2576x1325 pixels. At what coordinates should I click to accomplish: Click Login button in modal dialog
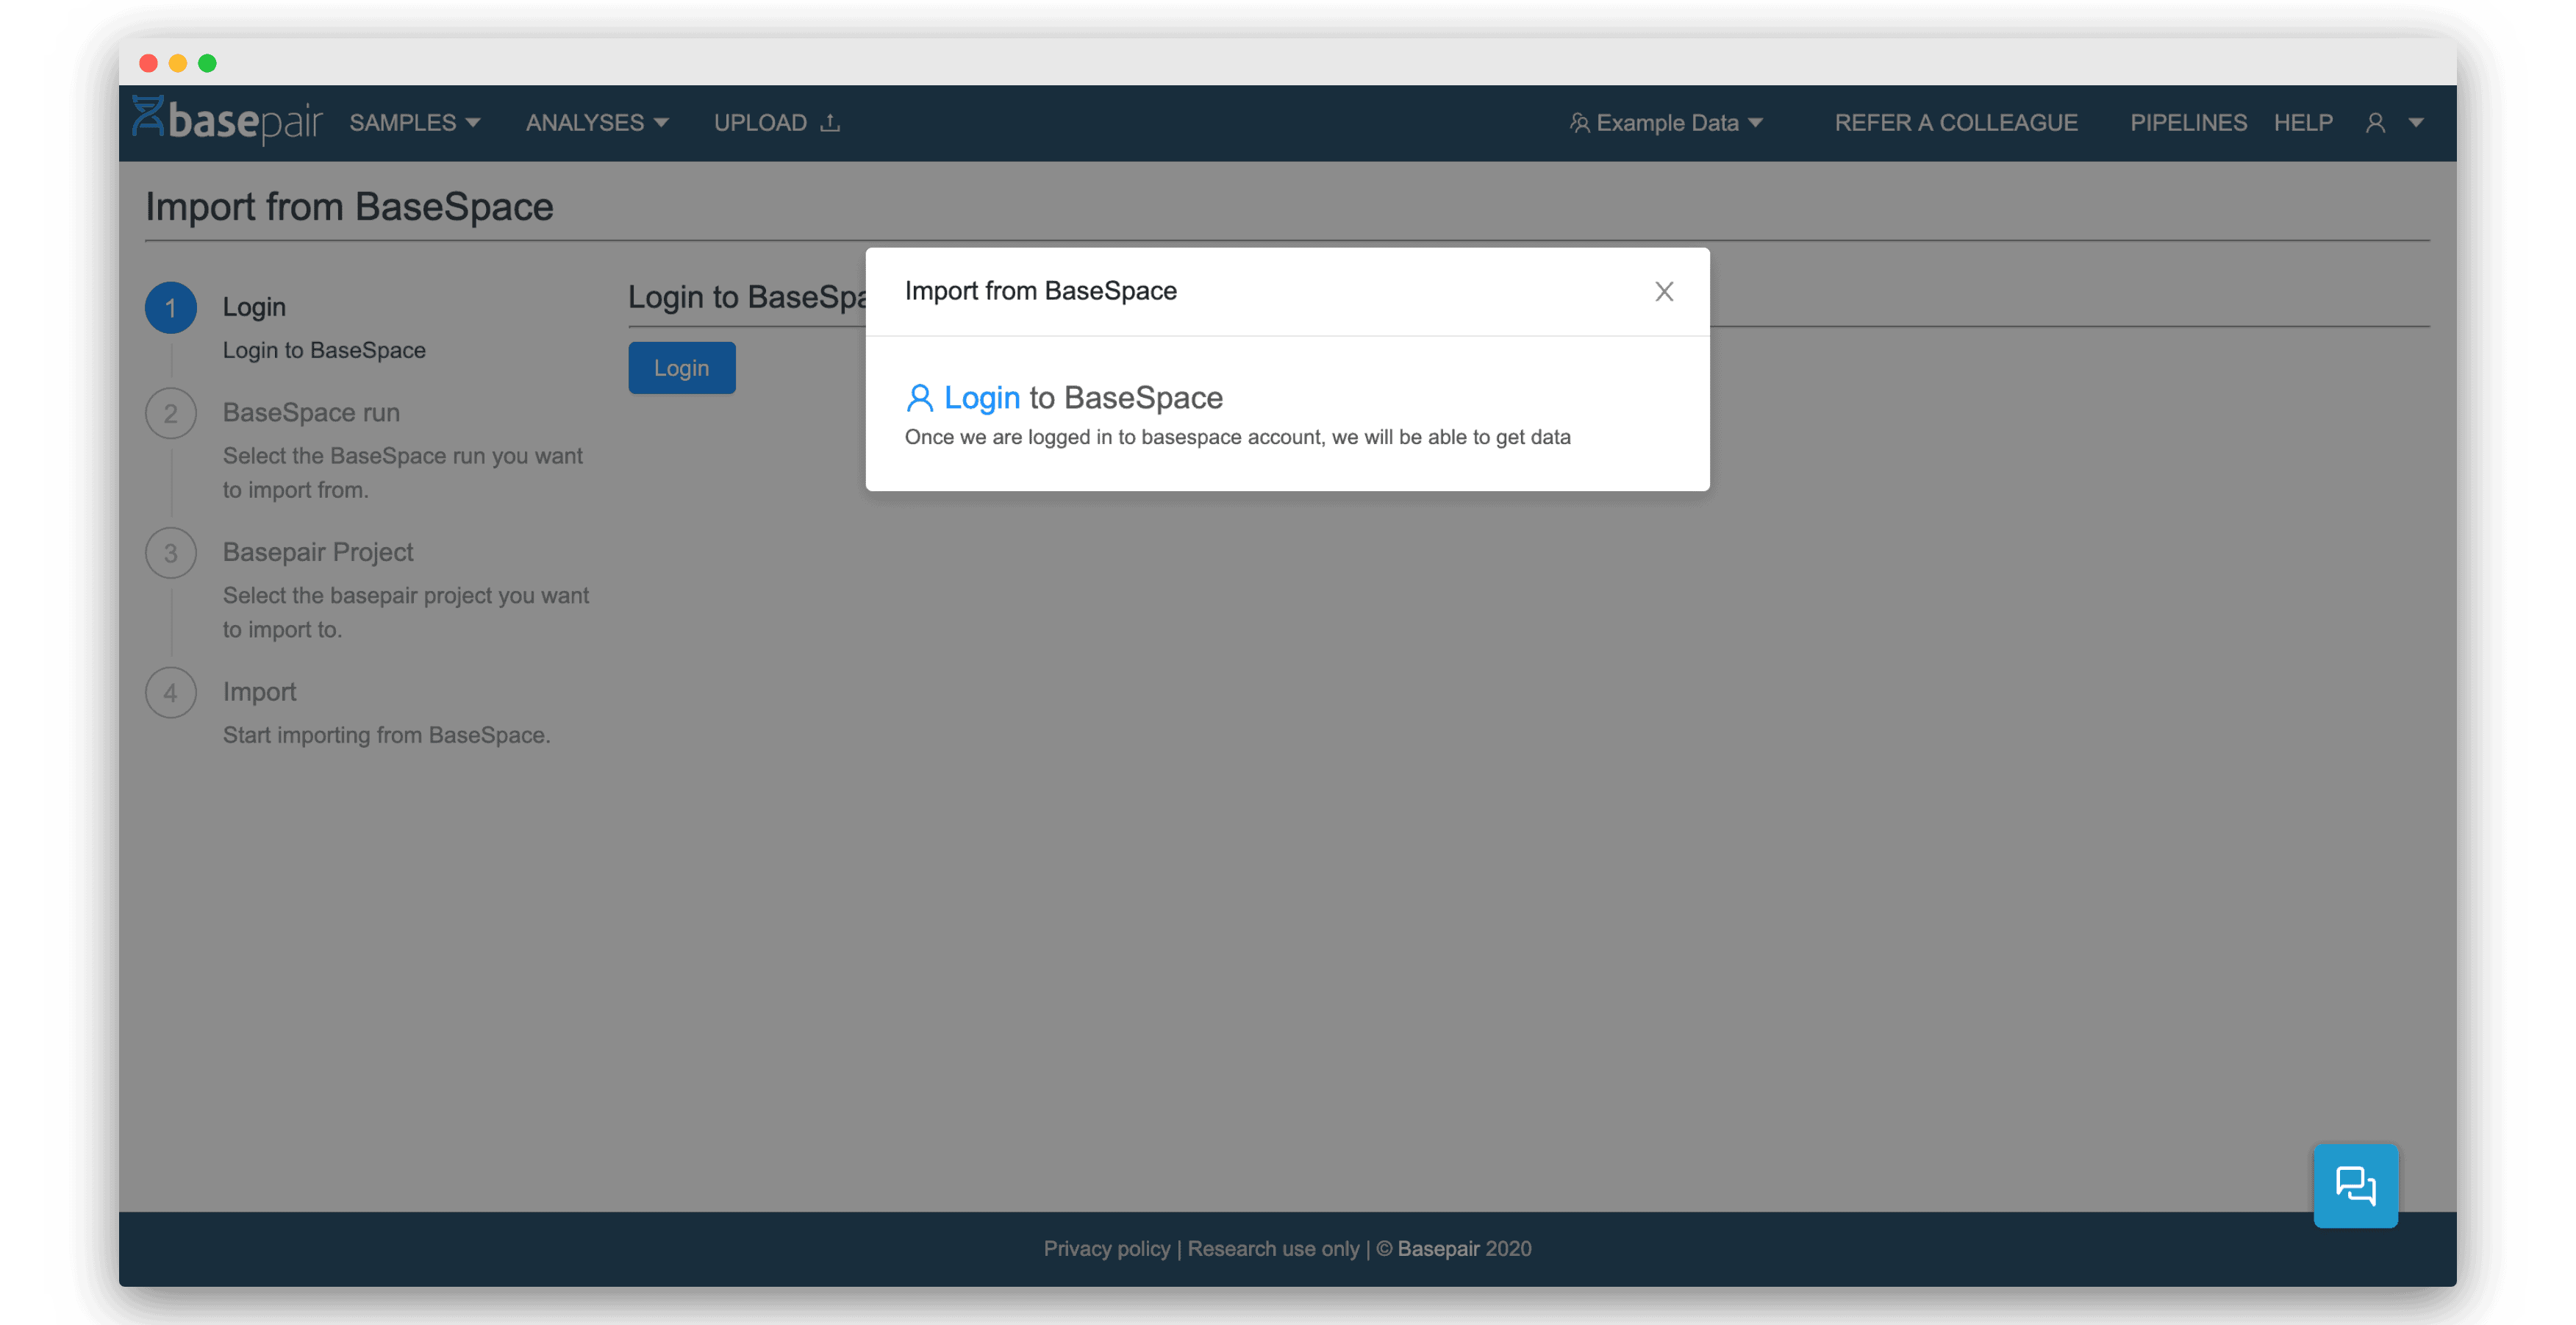pyautogui.click(x=981, y=396)
